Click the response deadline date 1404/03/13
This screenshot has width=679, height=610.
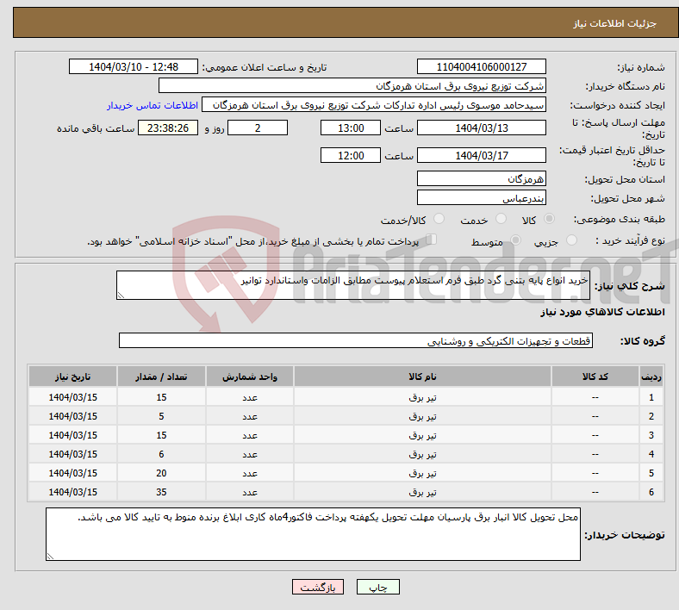[481, 128]
